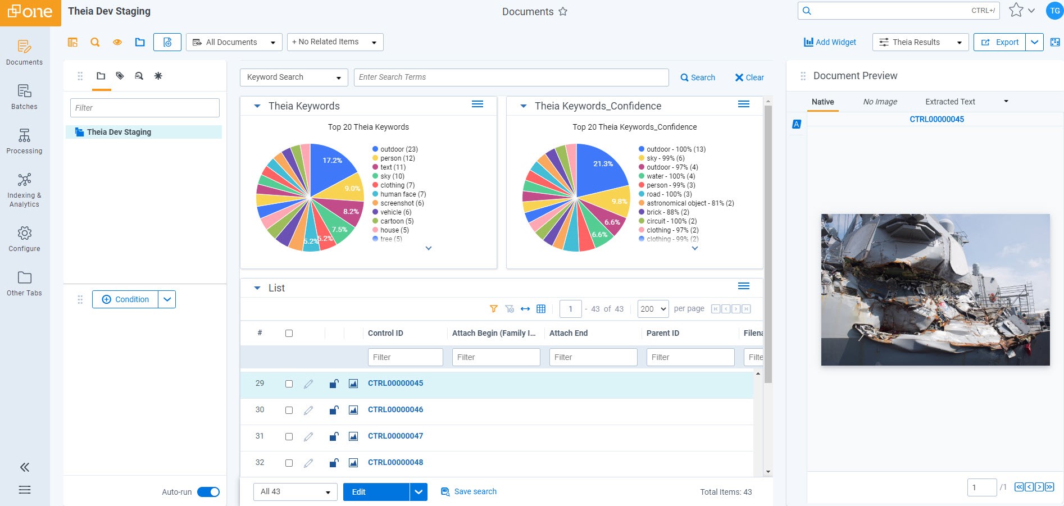Expand the Theia Results dropdown

coord(920,42)
